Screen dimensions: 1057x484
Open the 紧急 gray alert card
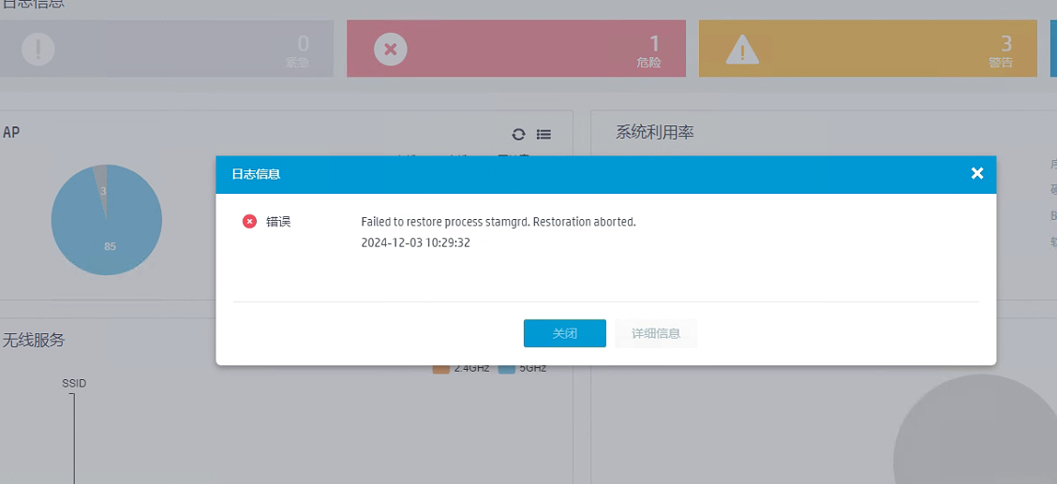[x=165, y=49]
